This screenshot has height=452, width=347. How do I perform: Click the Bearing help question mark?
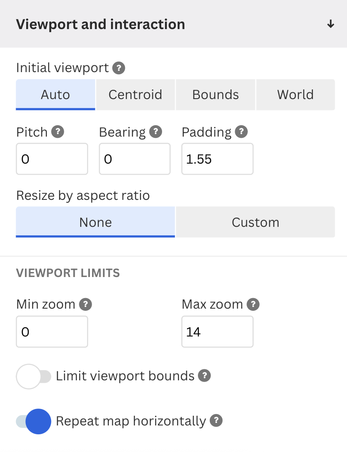pyautogui.click(x=156, y=132)
